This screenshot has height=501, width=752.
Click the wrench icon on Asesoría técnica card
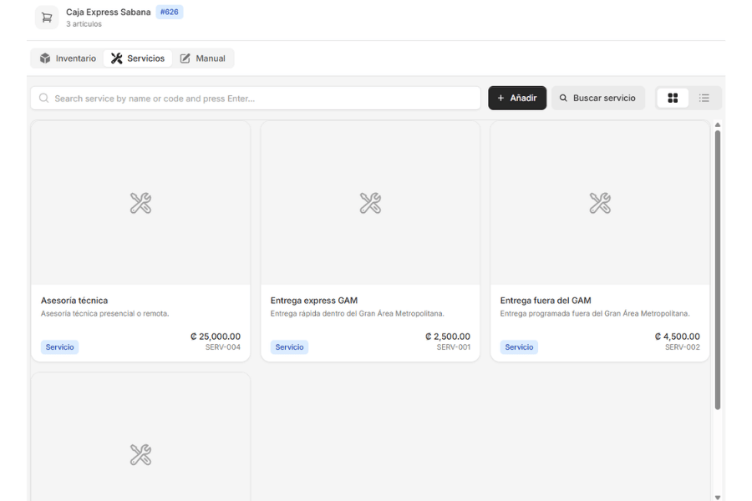140,203
